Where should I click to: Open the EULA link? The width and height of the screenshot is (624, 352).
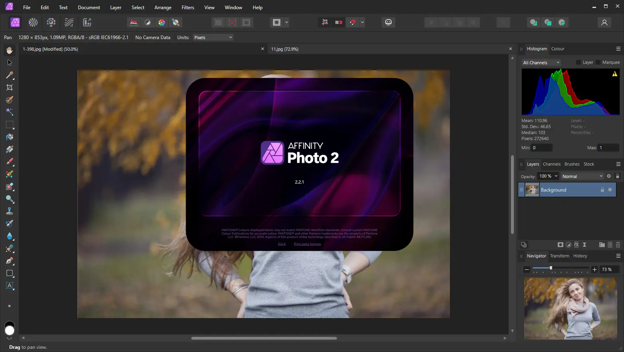[x=282, y=244]
